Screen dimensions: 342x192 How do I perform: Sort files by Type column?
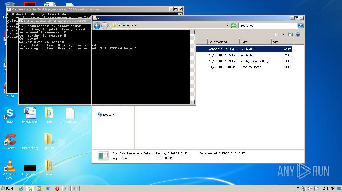pos(256,42)
